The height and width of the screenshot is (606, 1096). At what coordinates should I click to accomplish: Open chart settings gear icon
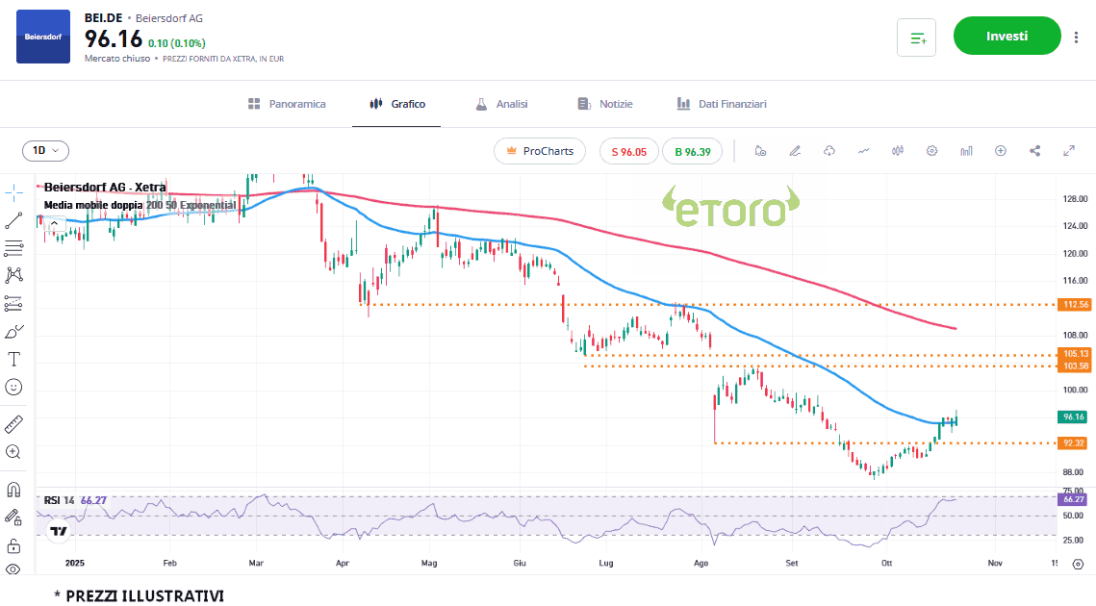[x=931, y=151]
